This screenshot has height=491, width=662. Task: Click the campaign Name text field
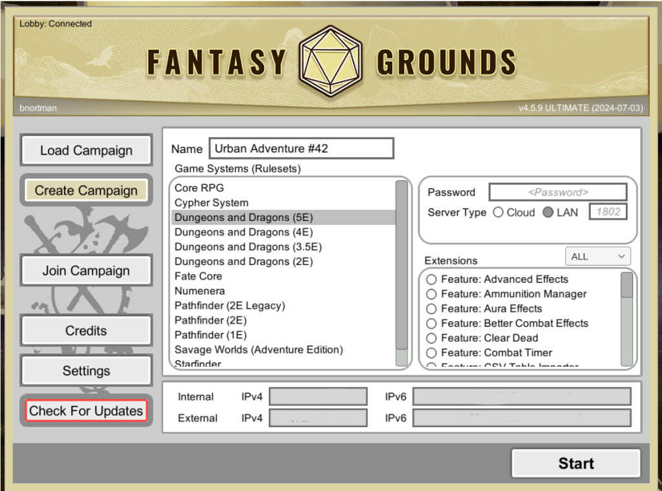pyautogui.click(x=301, y=149)
